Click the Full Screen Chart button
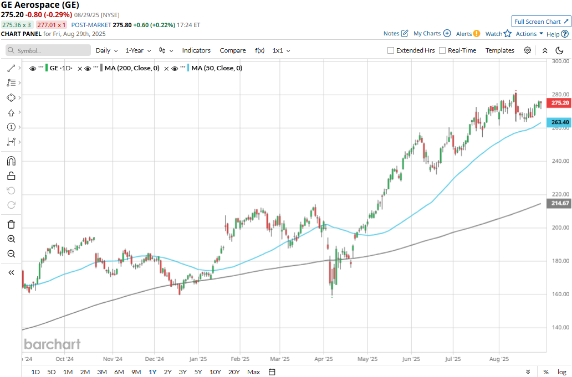The image size is (572, 377). pos(541,22)
